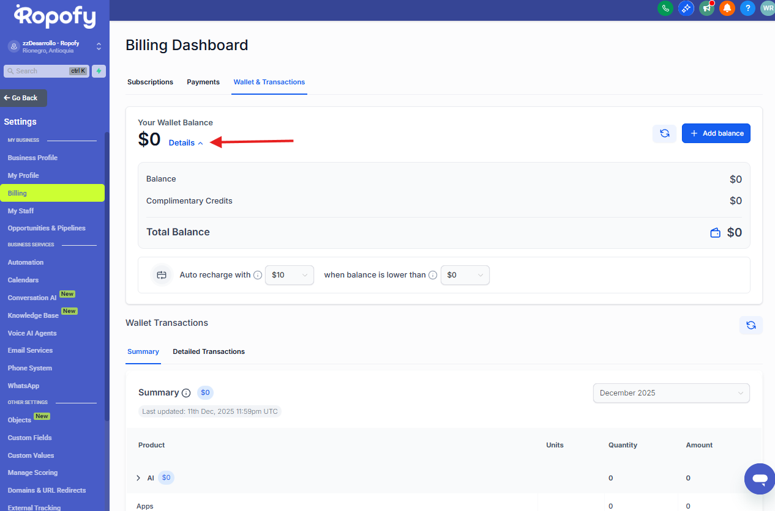Viewport: 775px width, 511px height.
Task: Open the balance lower than threshold dropdown
Action: [465, 275]
